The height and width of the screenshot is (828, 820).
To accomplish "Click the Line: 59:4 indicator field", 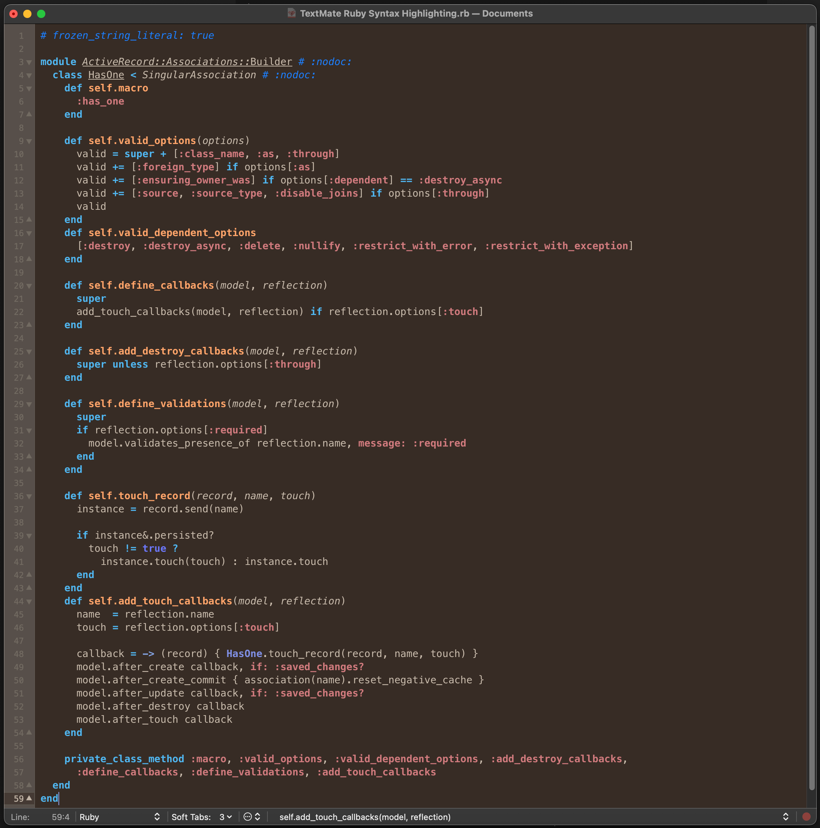I will point(60,817).
